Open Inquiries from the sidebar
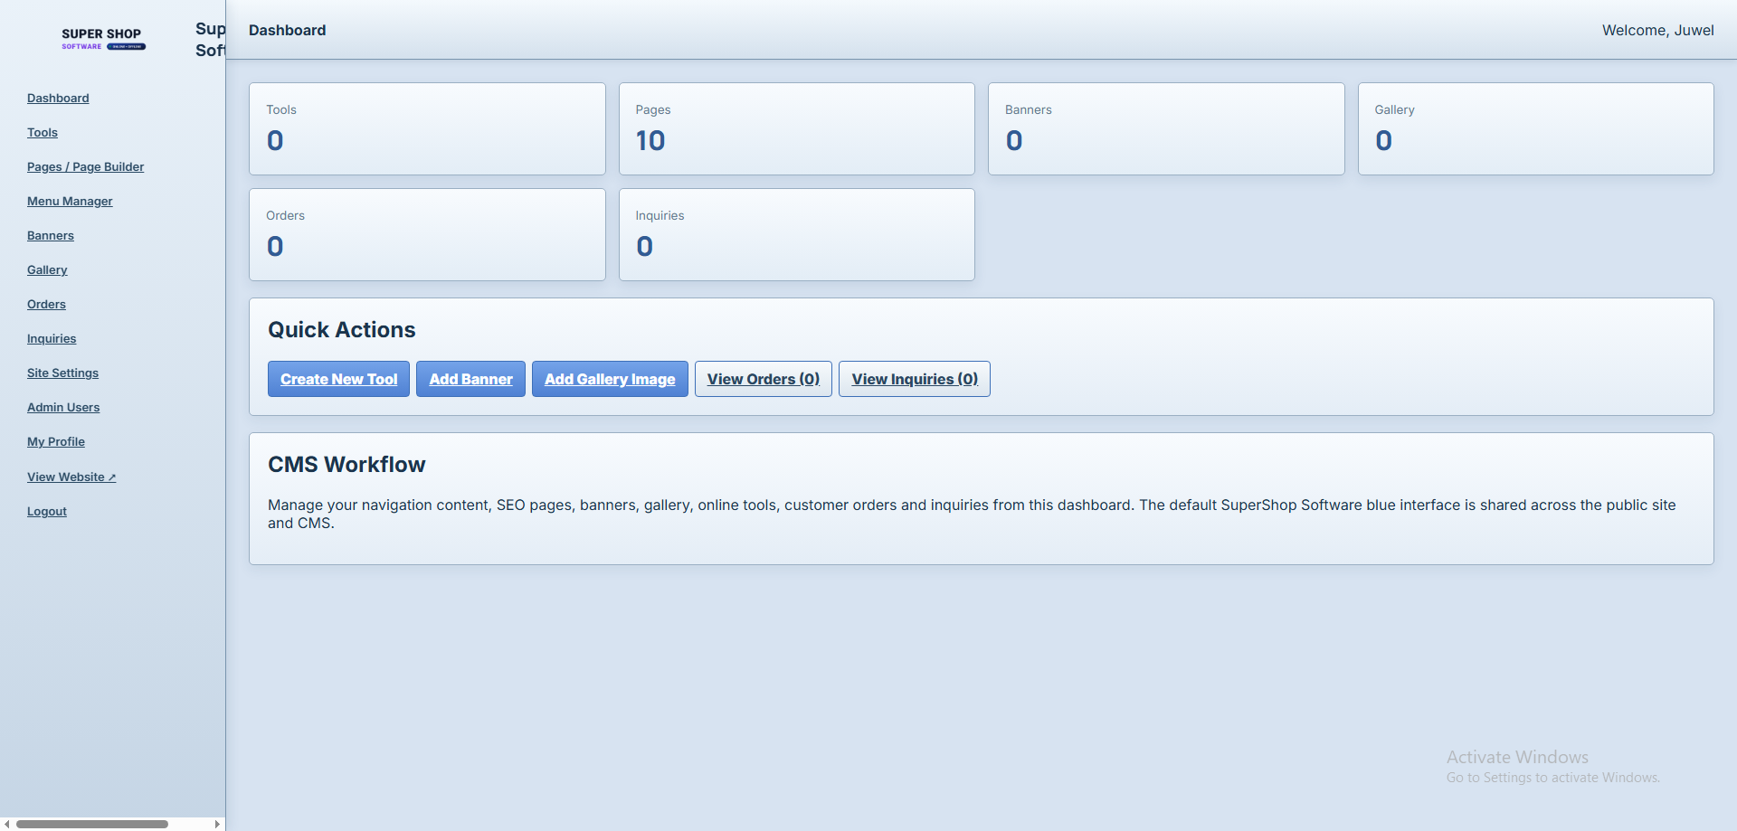This screenshot has height=831, width=1737. click(52, 338)
